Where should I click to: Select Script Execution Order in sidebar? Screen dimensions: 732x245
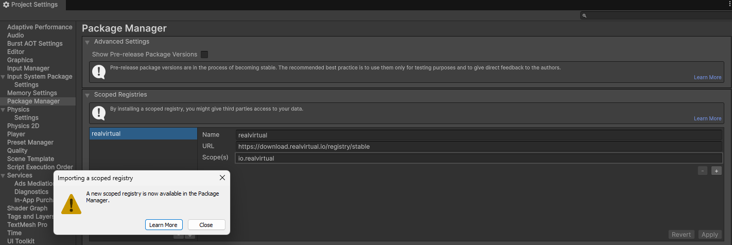(40, 167)
